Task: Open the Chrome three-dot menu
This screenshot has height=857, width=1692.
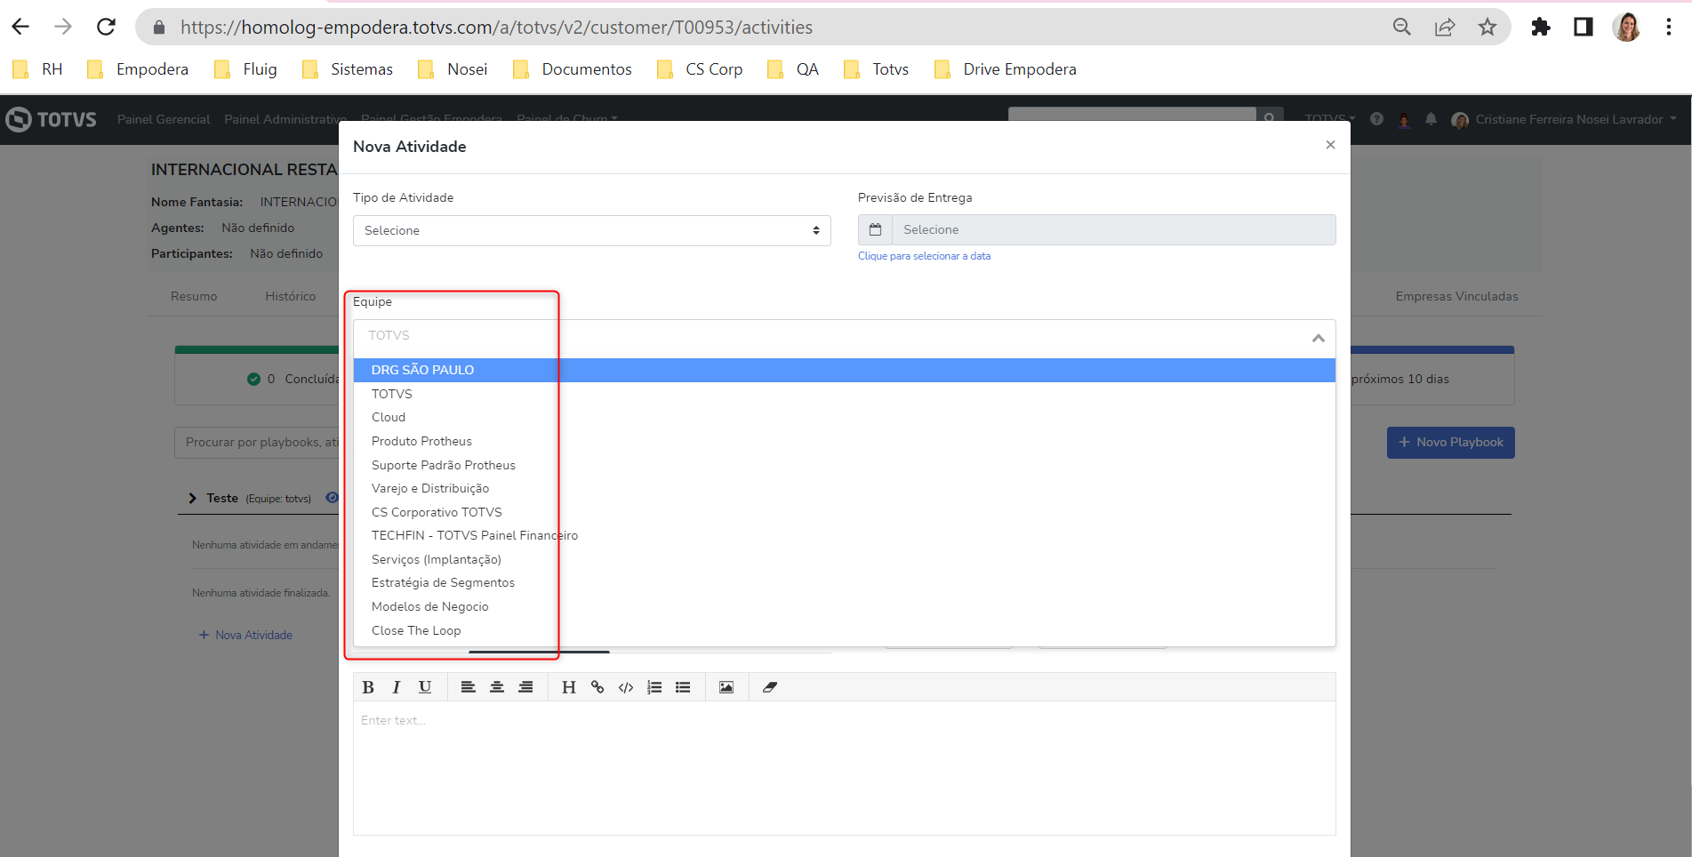Action: [1669, 28]
